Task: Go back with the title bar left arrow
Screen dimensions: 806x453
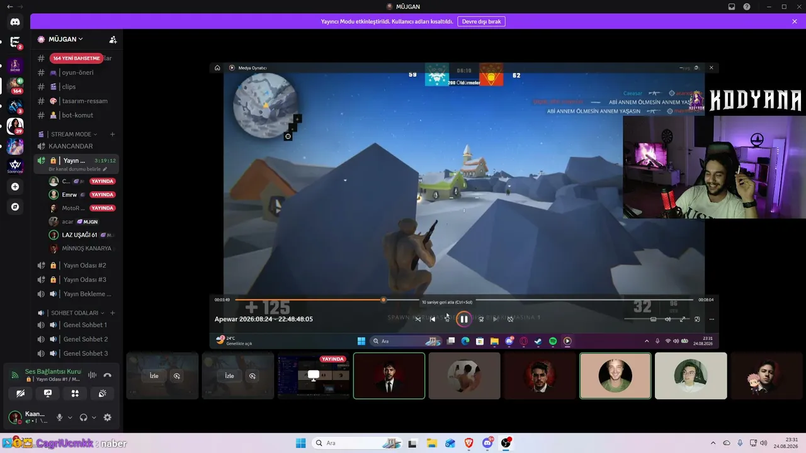Action: click(9, 6)
